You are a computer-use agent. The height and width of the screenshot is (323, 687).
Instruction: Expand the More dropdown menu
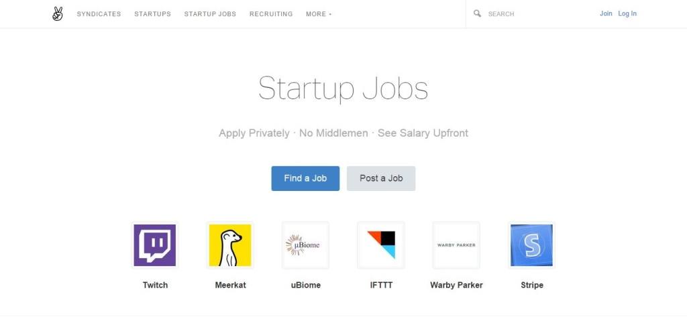pos(319,14)
